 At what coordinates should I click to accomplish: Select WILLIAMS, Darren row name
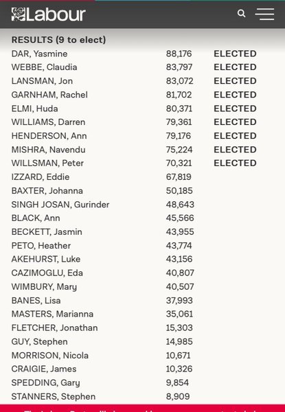tap(48, 122)
